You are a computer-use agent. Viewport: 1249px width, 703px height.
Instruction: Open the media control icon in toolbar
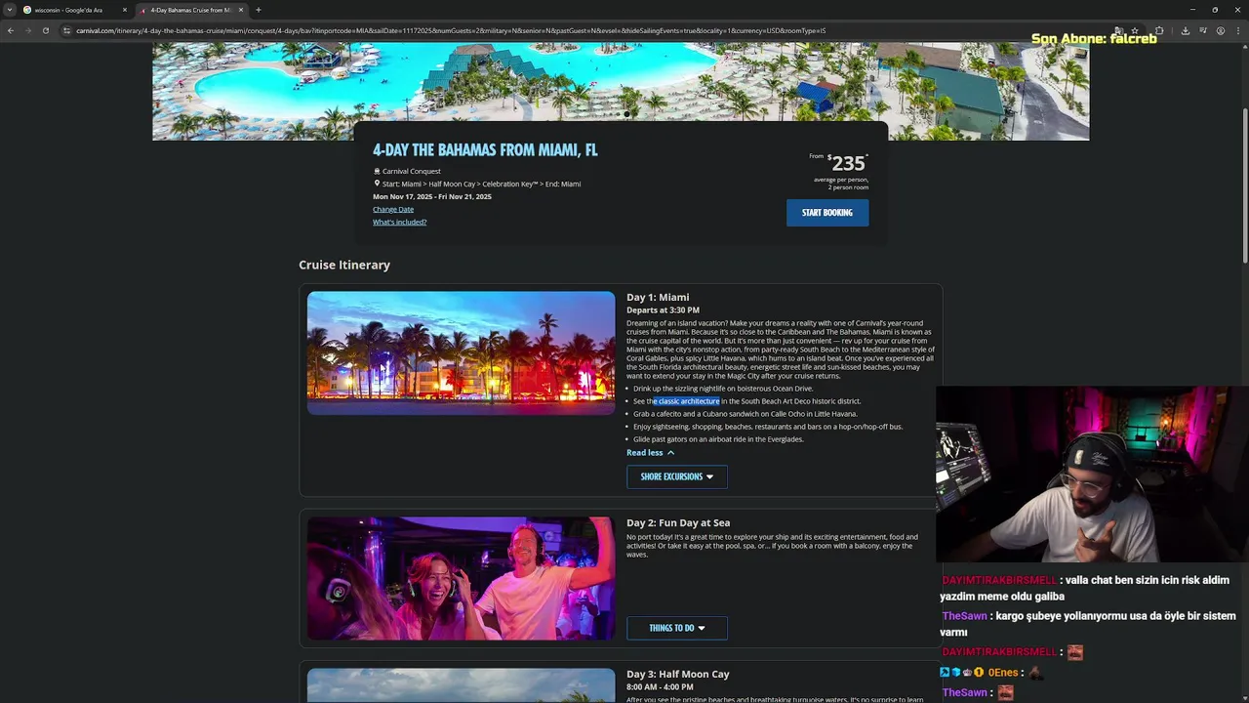tap(1202, 30)
